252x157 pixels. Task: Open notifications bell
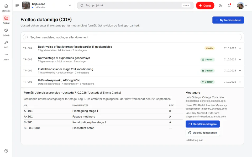point(229,5)
